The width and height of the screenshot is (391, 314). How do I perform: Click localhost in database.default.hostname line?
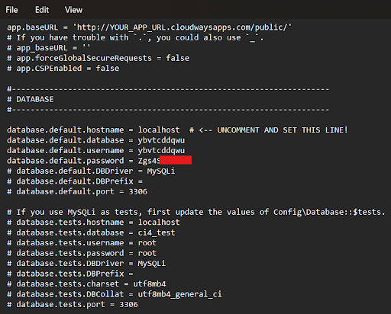click(x=159, y=130)
